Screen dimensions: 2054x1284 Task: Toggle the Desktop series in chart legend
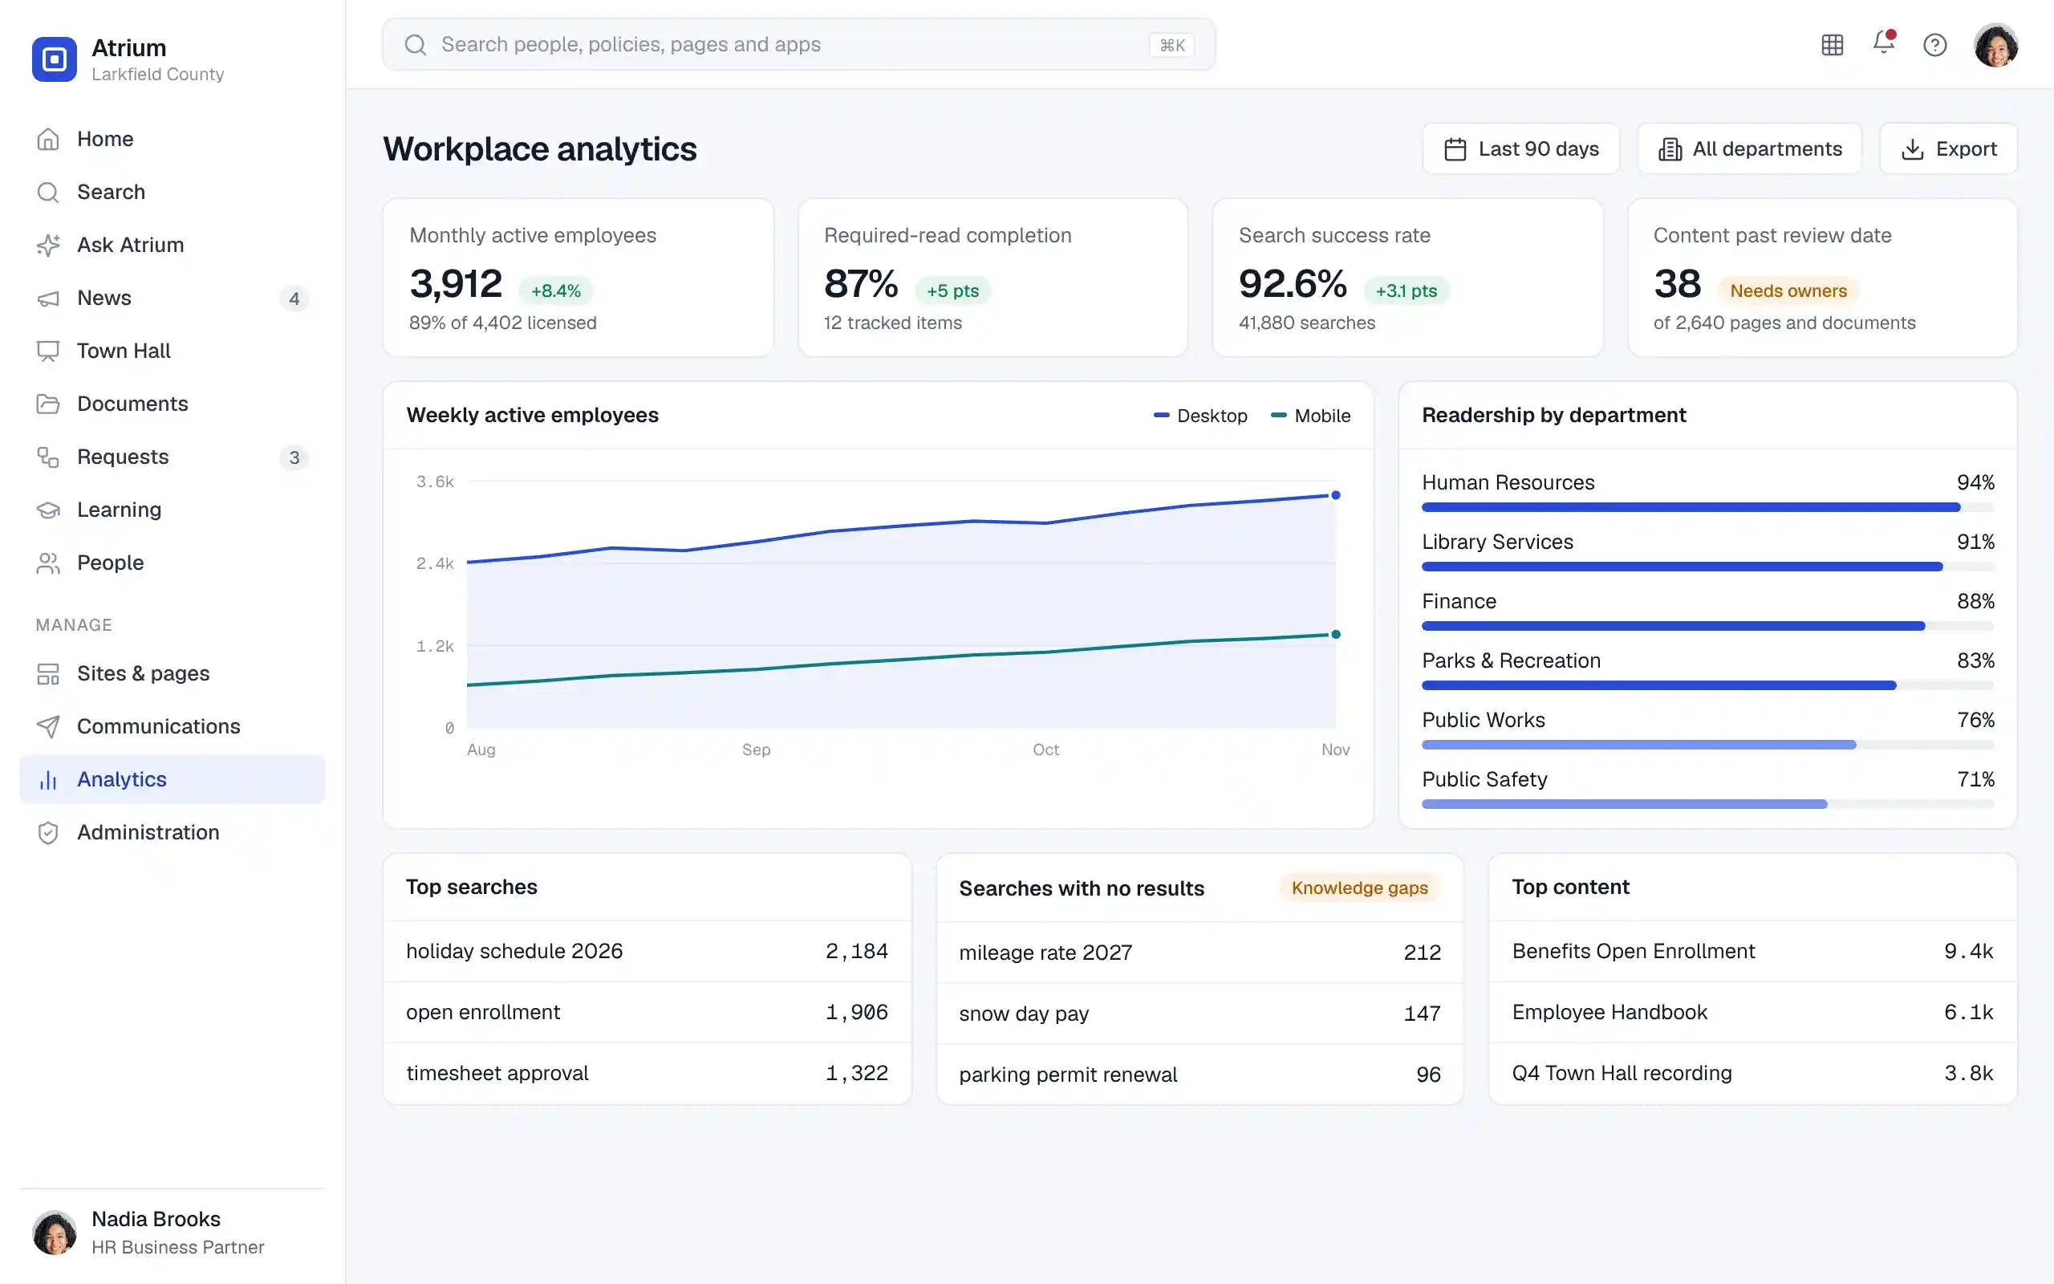pos(1200,416)
